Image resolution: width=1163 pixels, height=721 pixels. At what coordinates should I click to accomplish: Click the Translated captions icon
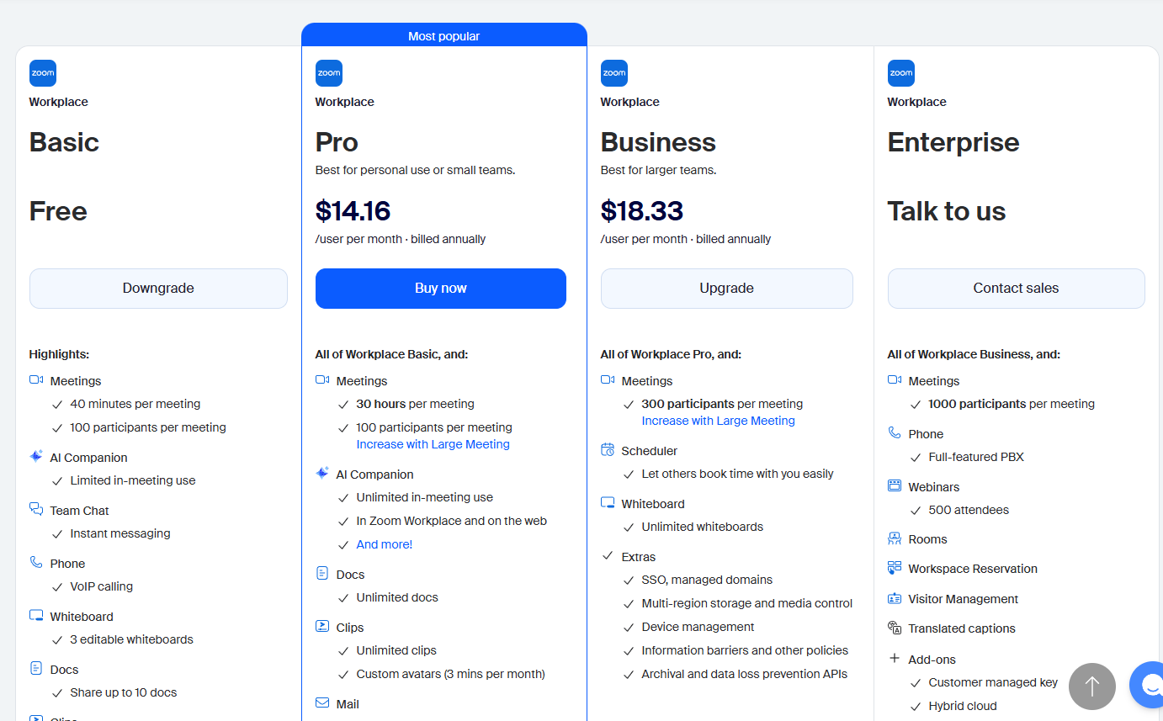[895, 628]
